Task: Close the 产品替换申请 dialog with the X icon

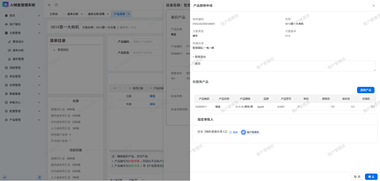Action: (373, 5)
